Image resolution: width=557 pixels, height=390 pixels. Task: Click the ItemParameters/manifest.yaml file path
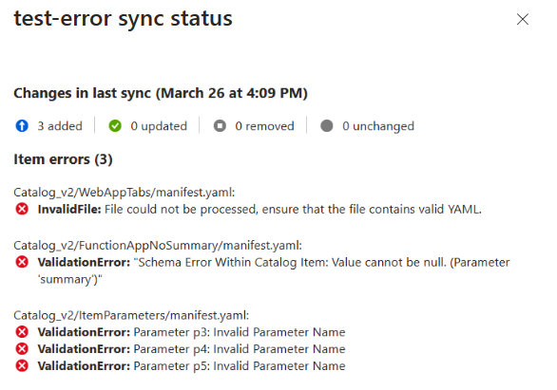point(131,315)
